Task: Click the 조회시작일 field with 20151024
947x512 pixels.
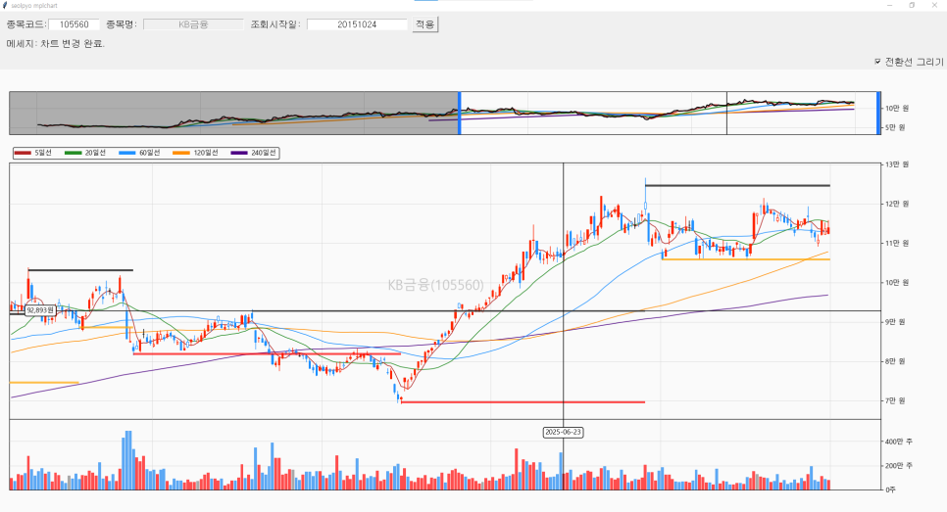Action: pyautogui.click(x=357, y=24)
